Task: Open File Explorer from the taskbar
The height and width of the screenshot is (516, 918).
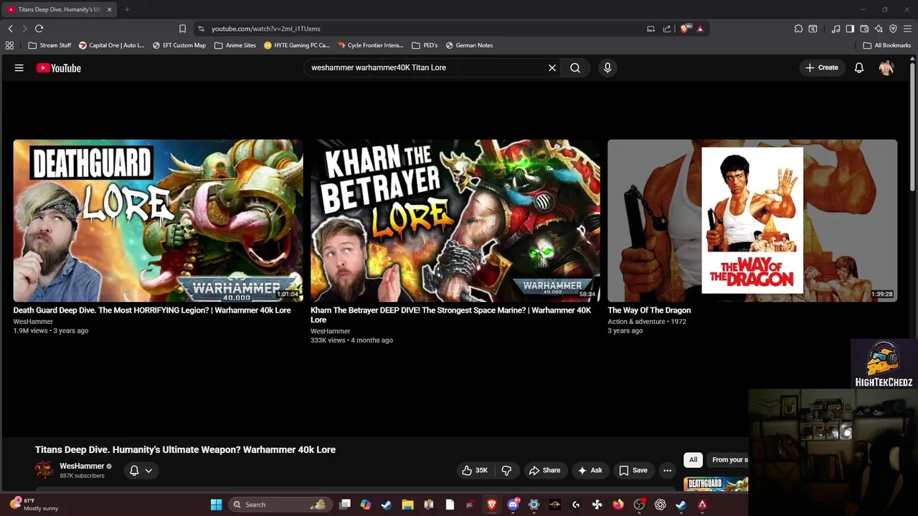Action: (407, 505)
